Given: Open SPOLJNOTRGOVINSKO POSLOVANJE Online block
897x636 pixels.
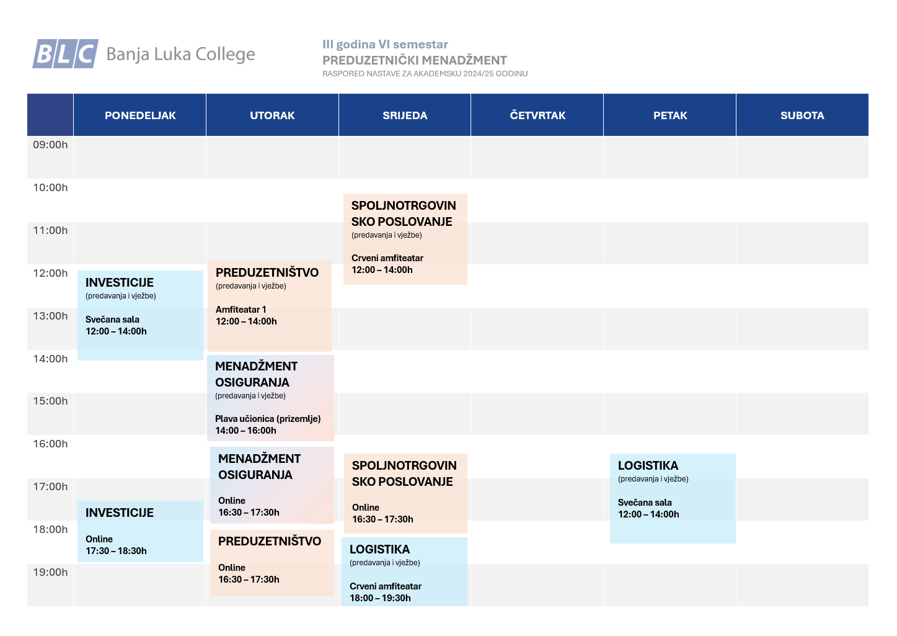Looking at the screenshot, I should point(405,493).
